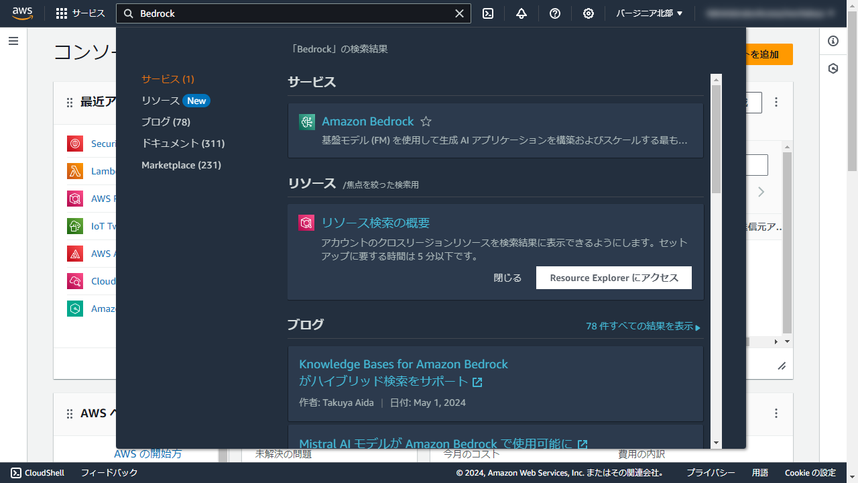Open the Amazon Bedrock service result
The image size is (858, 483).
pos(368,121)
